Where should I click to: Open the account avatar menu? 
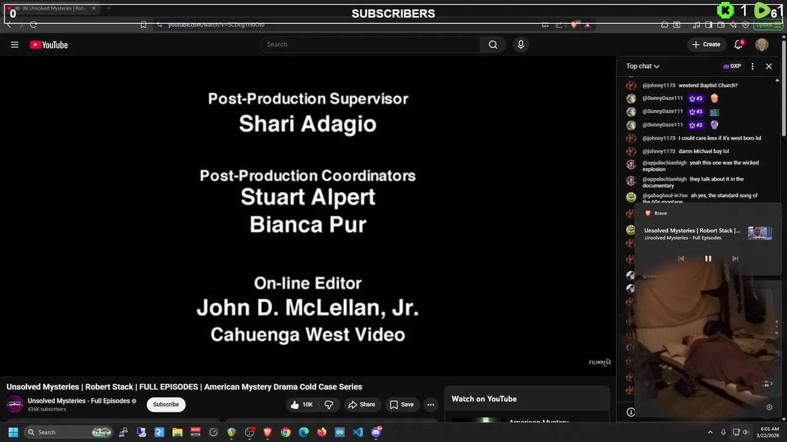762,44
